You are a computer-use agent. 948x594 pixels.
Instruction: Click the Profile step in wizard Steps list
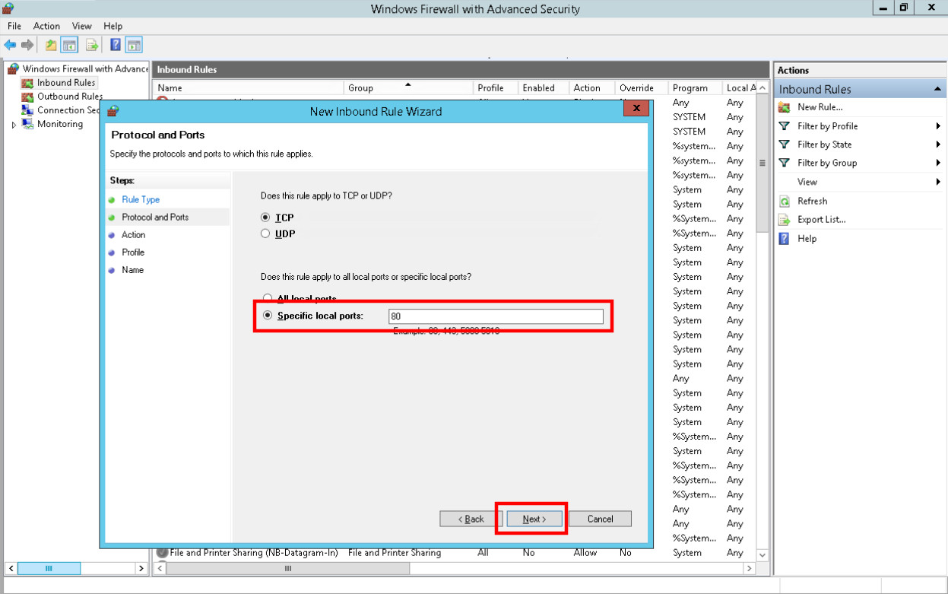pyautogui.click(x=133, y=253)
